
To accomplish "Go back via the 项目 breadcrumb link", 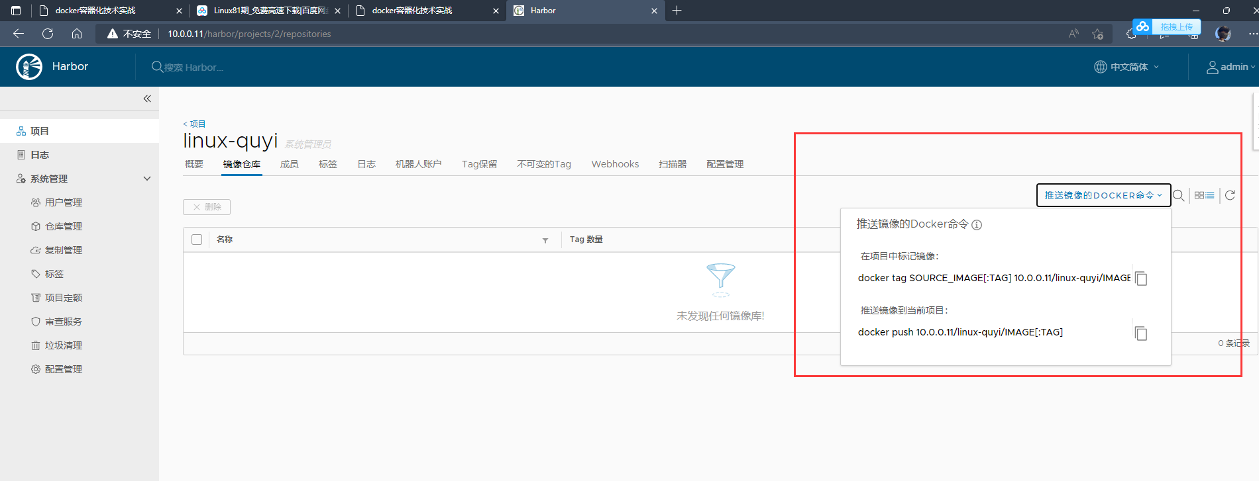I will [x=195, y=124].
